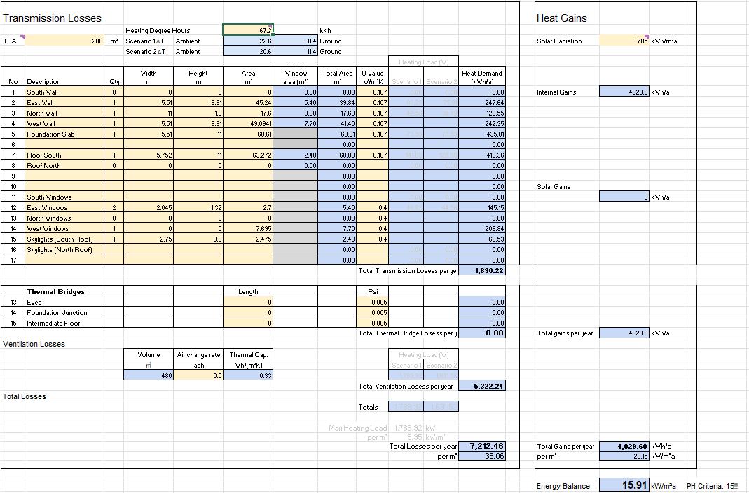This screenshot has height=493, width=749.
Task: Select the Thermal Cap. cell 0.33
Action: 248,375
